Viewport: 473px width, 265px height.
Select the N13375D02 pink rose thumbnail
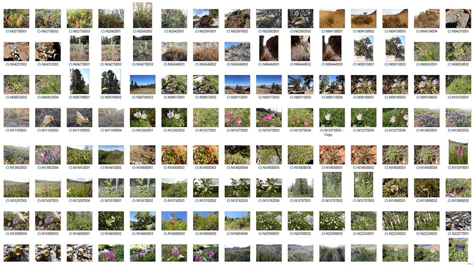coord(237,118)
